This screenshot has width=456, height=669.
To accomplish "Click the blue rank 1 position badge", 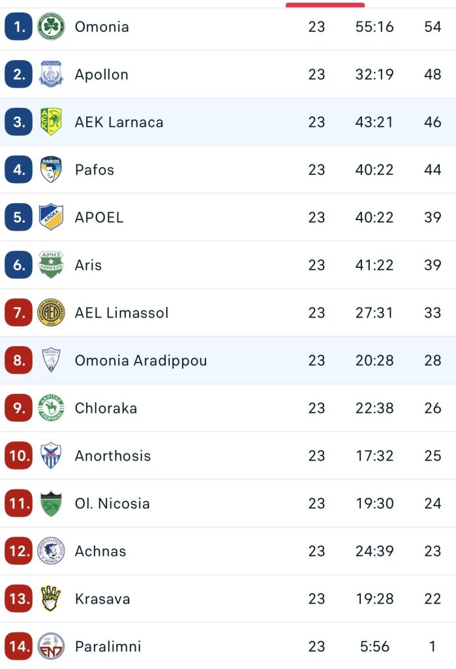I will (x=18, y=27).
